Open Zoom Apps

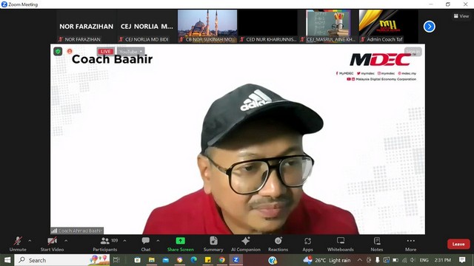308,244
